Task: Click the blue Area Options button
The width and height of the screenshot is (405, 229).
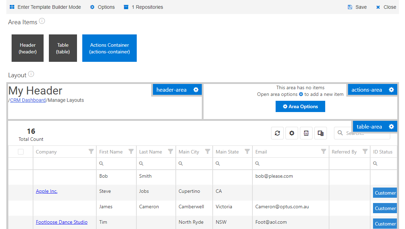Action: click(300, 106)
